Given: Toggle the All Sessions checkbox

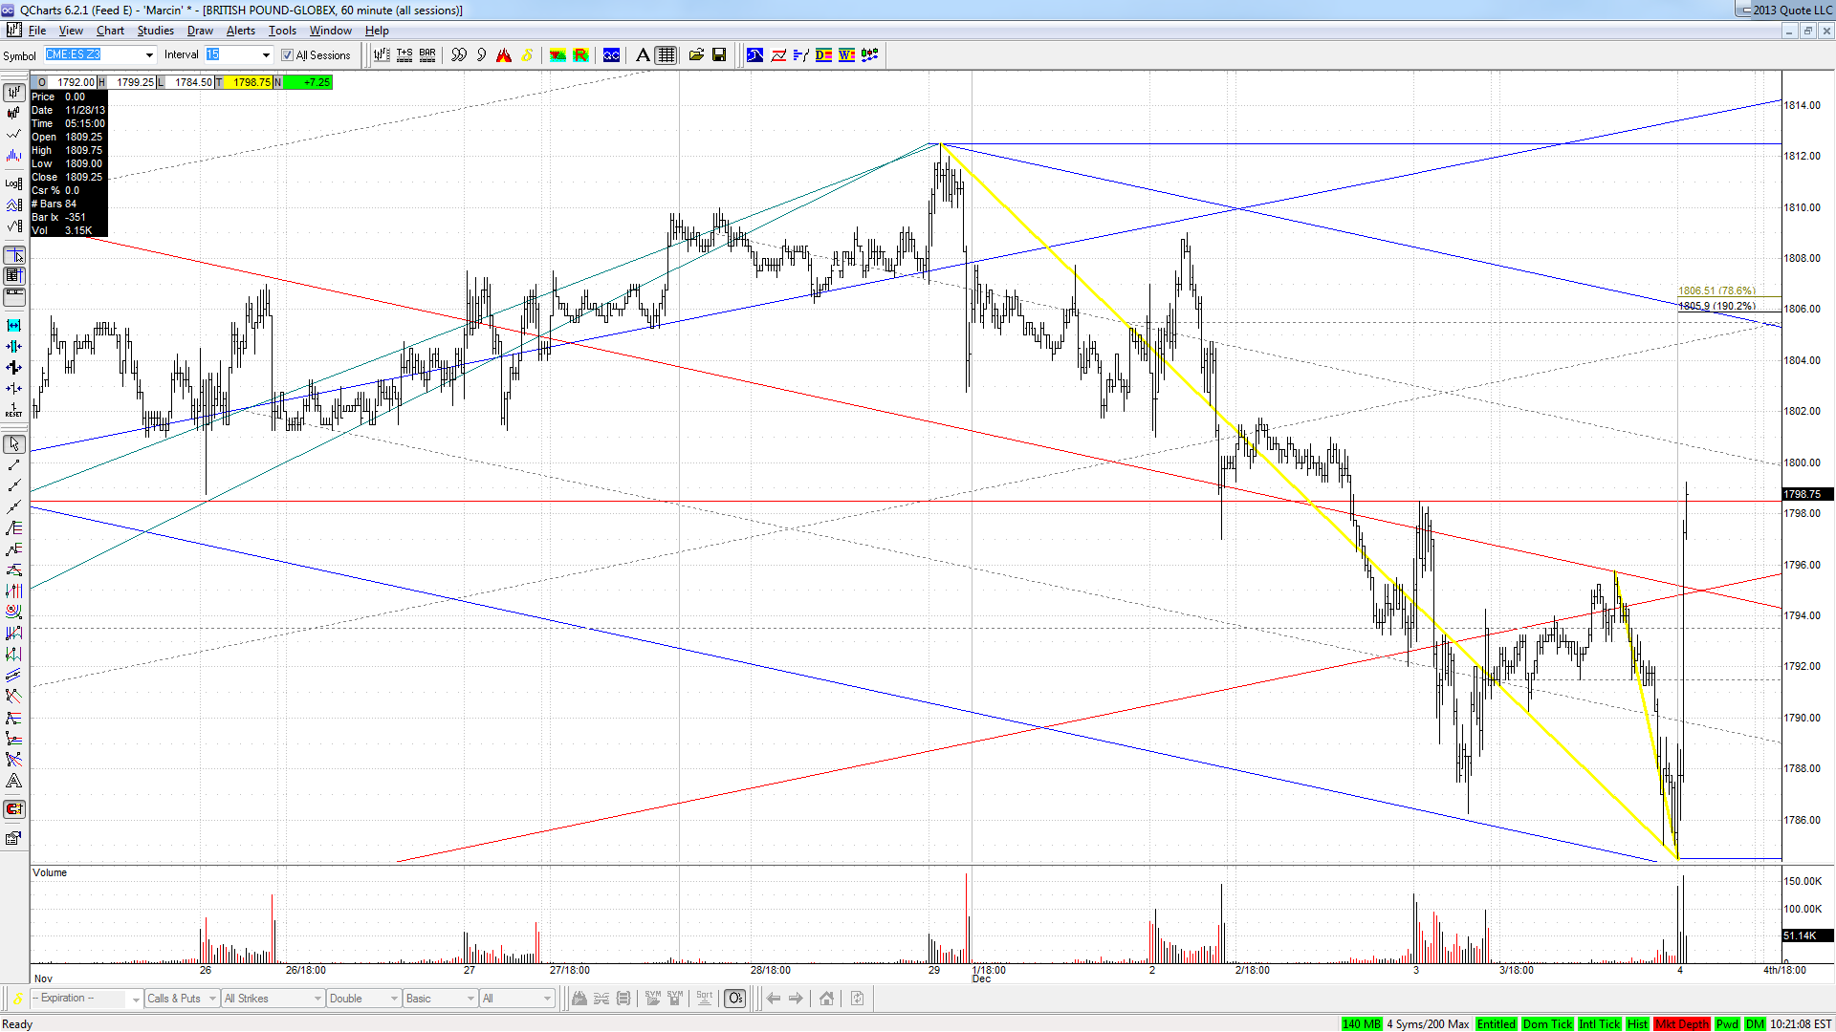Looking at the screenshot, I should (x=287, y=55).
